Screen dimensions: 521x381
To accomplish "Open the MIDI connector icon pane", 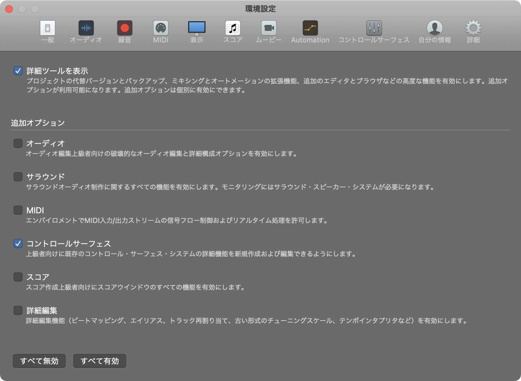I will click(x=161, y=28).
